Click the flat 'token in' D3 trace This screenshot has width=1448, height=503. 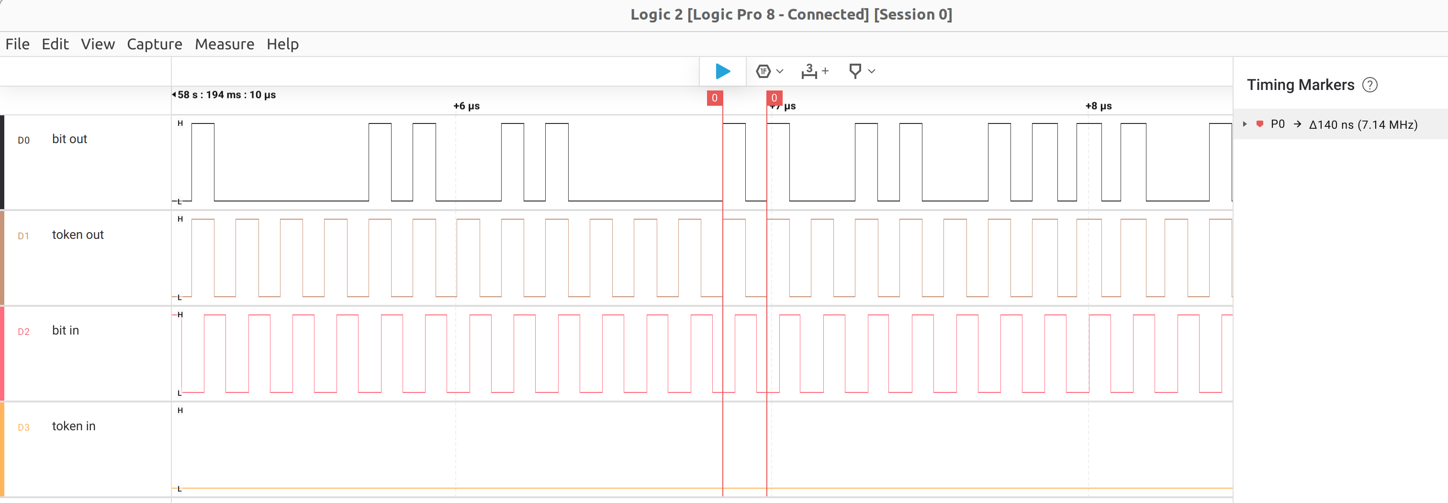pos(702,488)
